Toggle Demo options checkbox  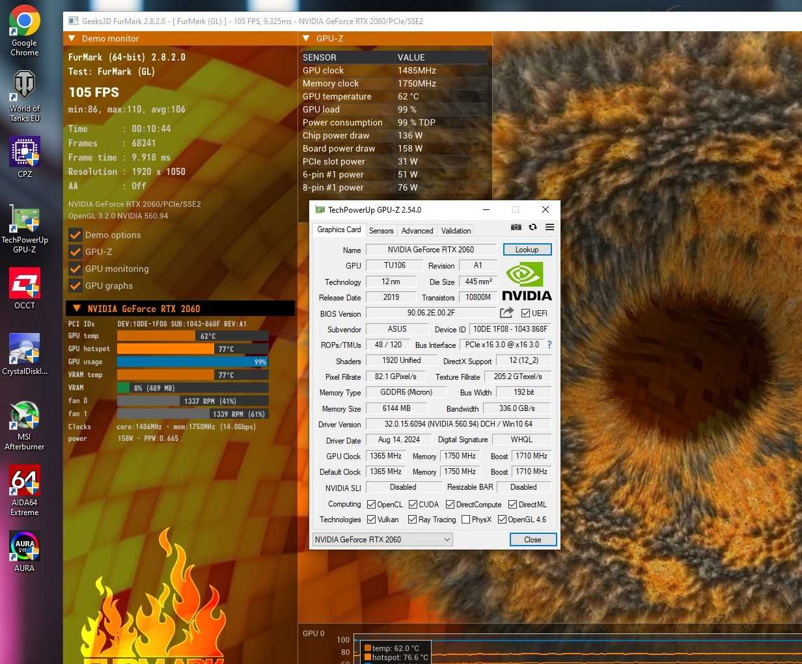76,235
